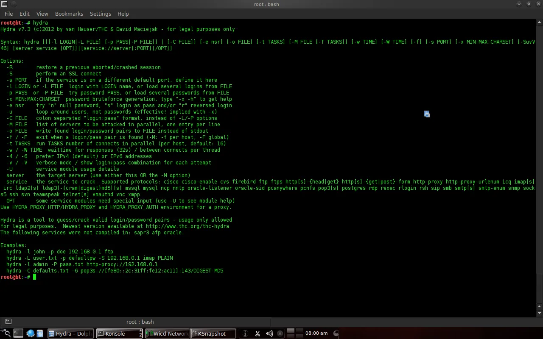Click the '-U service module usage details' line
The image size is (543, 339).
click(x=63, y=169)
